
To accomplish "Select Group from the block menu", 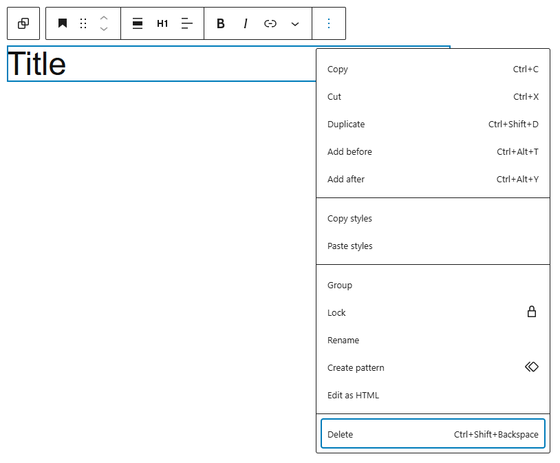I will 433,286.
